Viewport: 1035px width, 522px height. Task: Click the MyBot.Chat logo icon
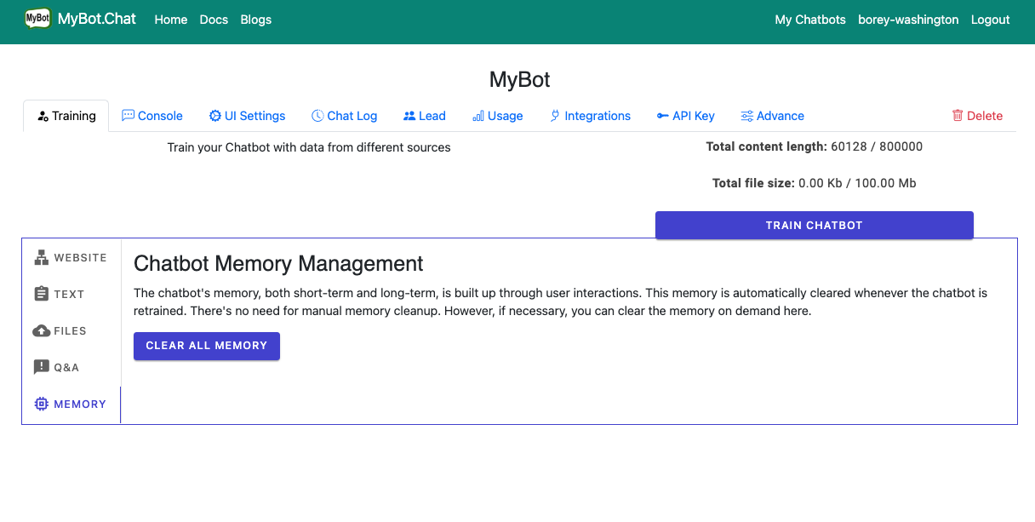point(37,19)
